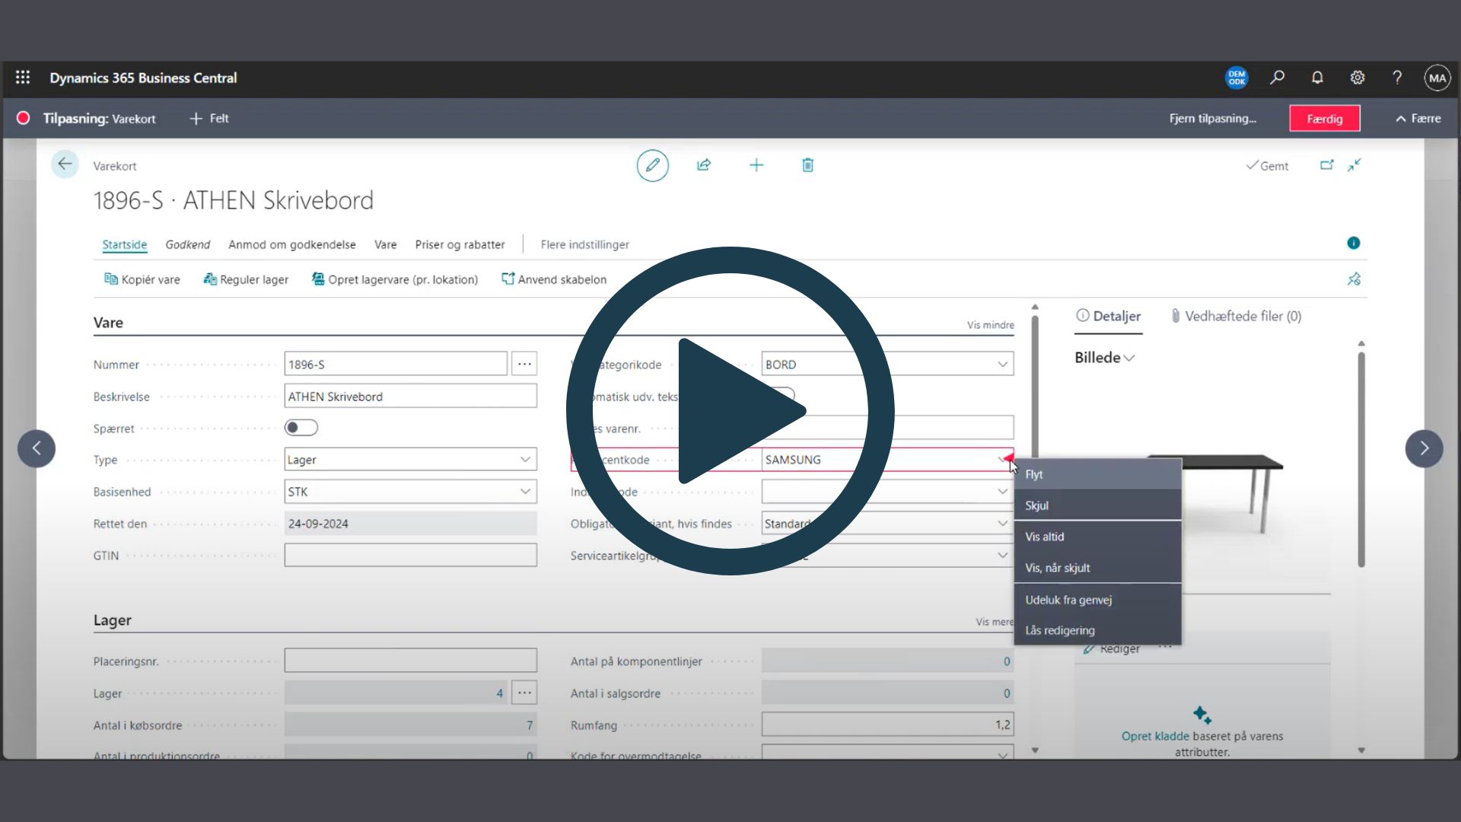Click Reguler lager action

(246, 279)
